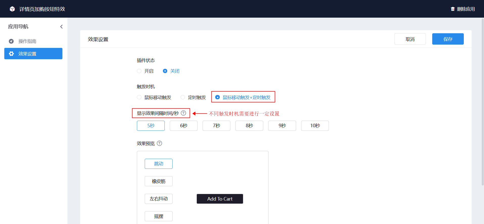Click the 效果设置 gear icon
The height and width of the screenshot is (224, 484).
click(11, 54)
